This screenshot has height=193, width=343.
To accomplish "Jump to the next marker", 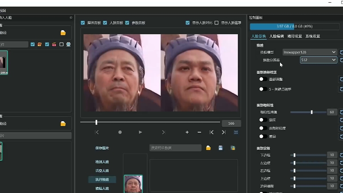I will [224, 132].
